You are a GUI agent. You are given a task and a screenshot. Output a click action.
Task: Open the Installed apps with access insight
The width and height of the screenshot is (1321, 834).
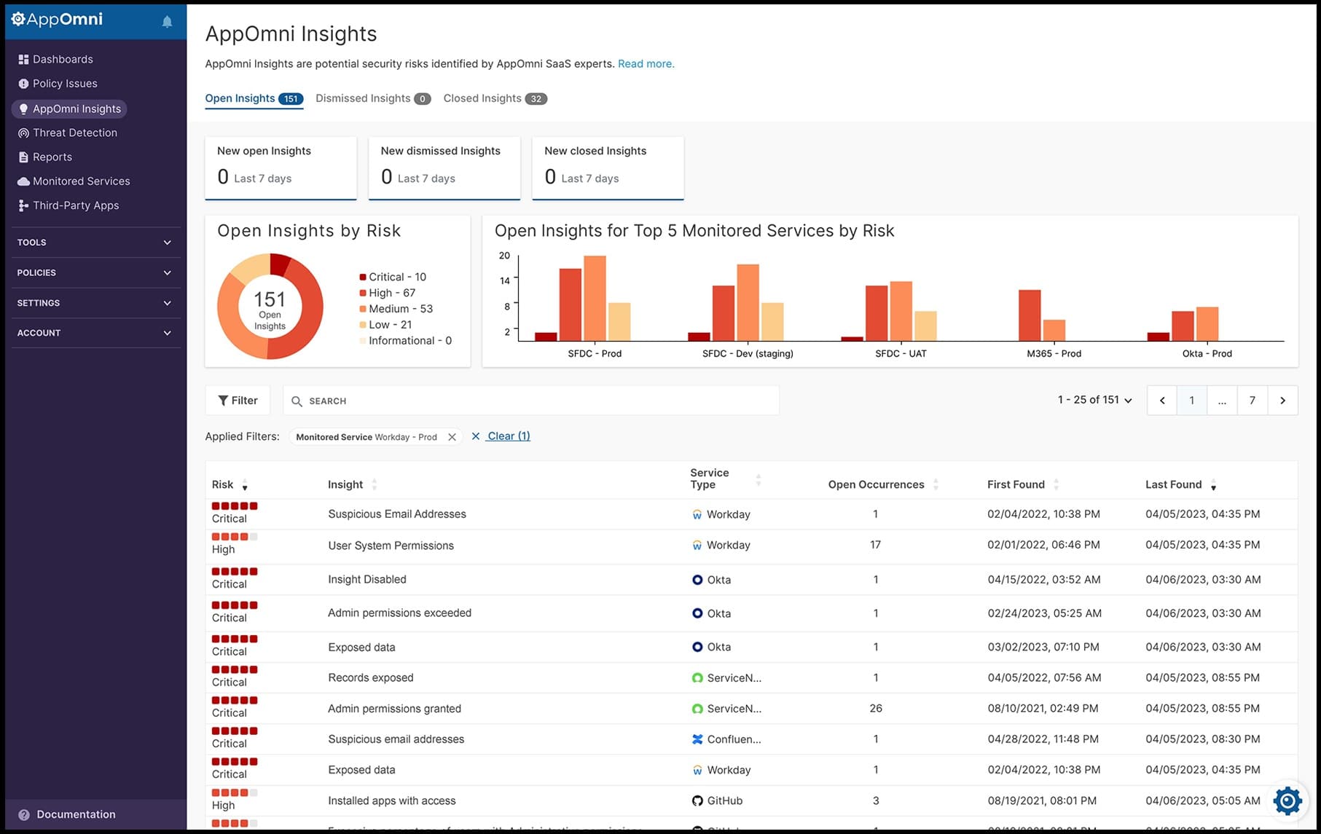click(392, 800)
